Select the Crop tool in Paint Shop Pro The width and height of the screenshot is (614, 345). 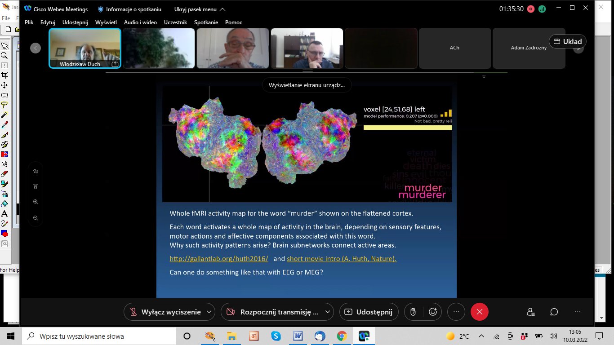[x=4, y=75]
